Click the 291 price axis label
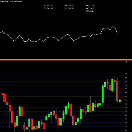Viewport: 132px width, 132px height. point(126,81)
